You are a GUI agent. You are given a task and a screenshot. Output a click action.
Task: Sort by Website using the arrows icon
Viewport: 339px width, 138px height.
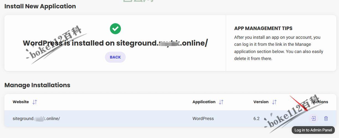click(35, 102)
